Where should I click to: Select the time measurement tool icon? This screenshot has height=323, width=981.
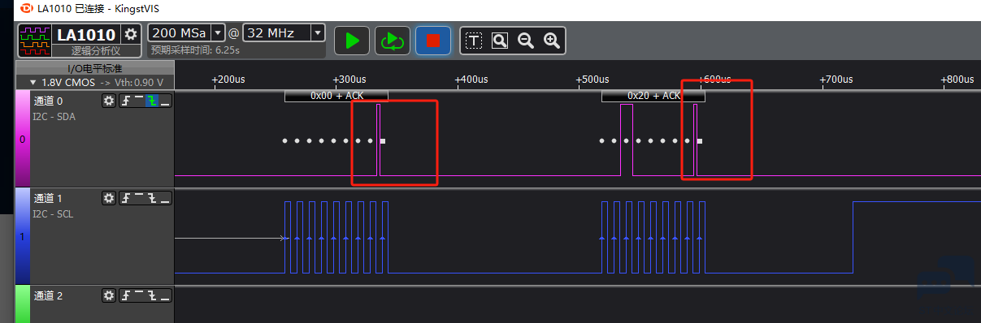point(474,40)
